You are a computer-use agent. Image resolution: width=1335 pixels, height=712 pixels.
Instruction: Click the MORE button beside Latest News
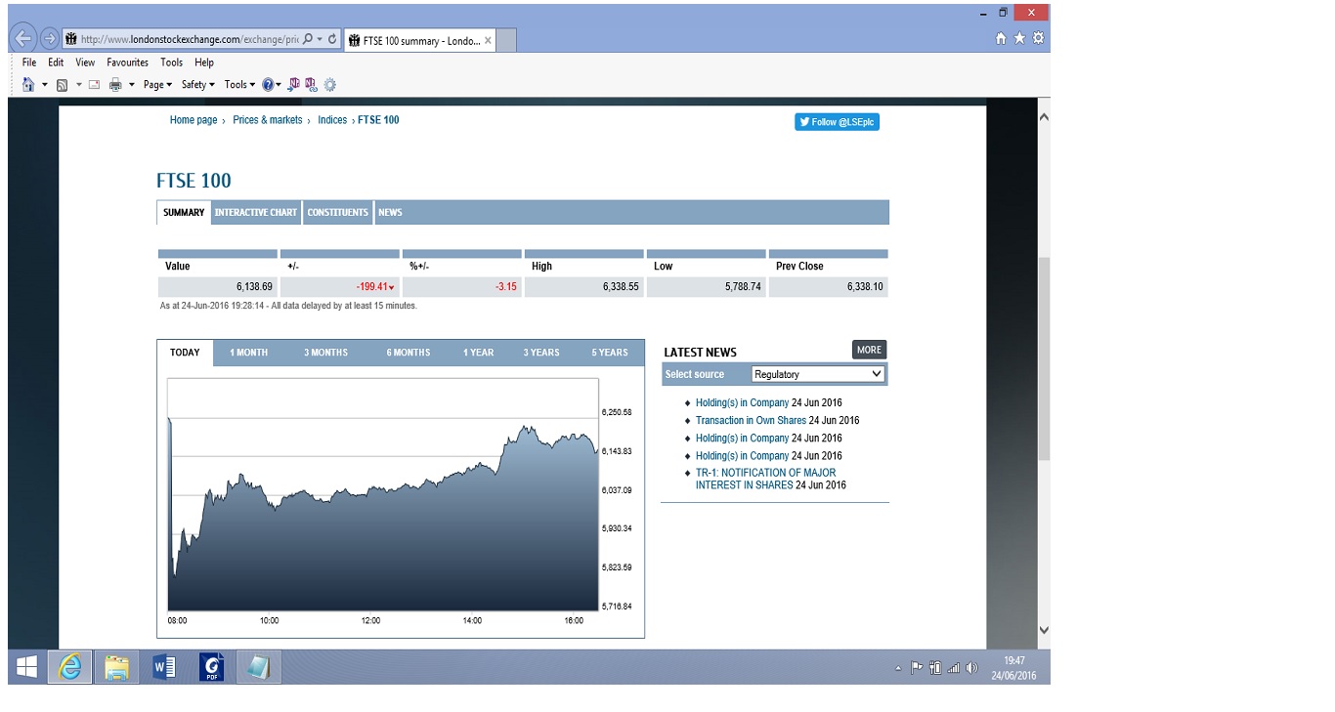869,350
